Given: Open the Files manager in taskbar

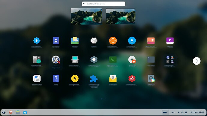Looking at the screenshot, I should (x=18, y=112).
